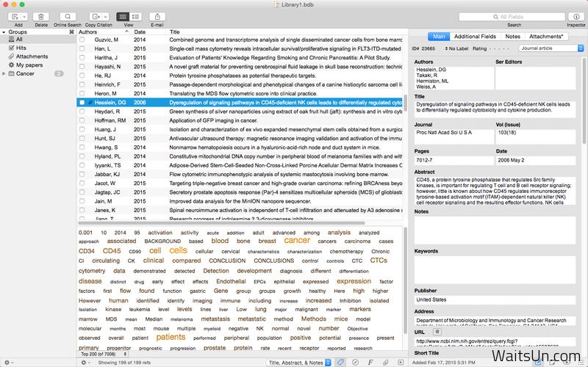Click the Delete trash icon
588x367 pixels.
coord(41,16)
